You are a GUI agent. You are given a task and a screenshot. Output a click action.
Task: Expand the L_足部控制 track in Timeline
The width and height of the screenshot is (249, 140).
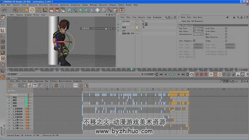(9, 114)
